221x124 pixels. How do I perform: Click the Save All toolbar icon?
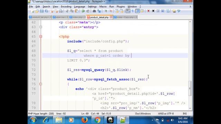pos(46,11)
